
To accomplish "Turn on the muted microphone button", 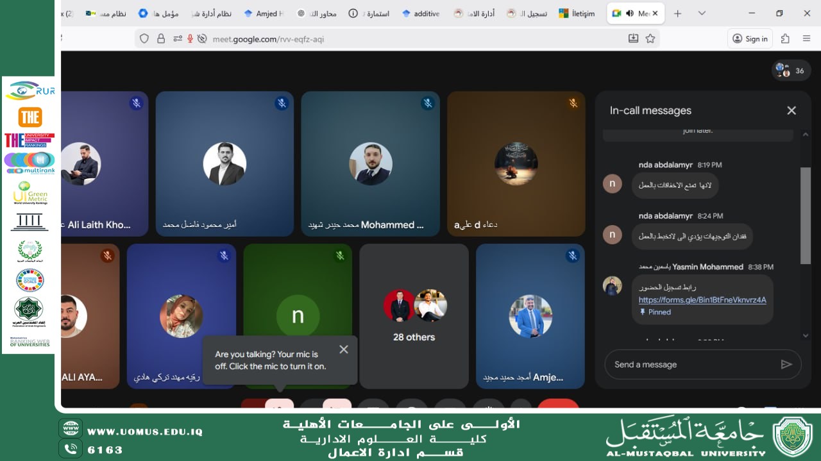I will [x=279, y=405].
